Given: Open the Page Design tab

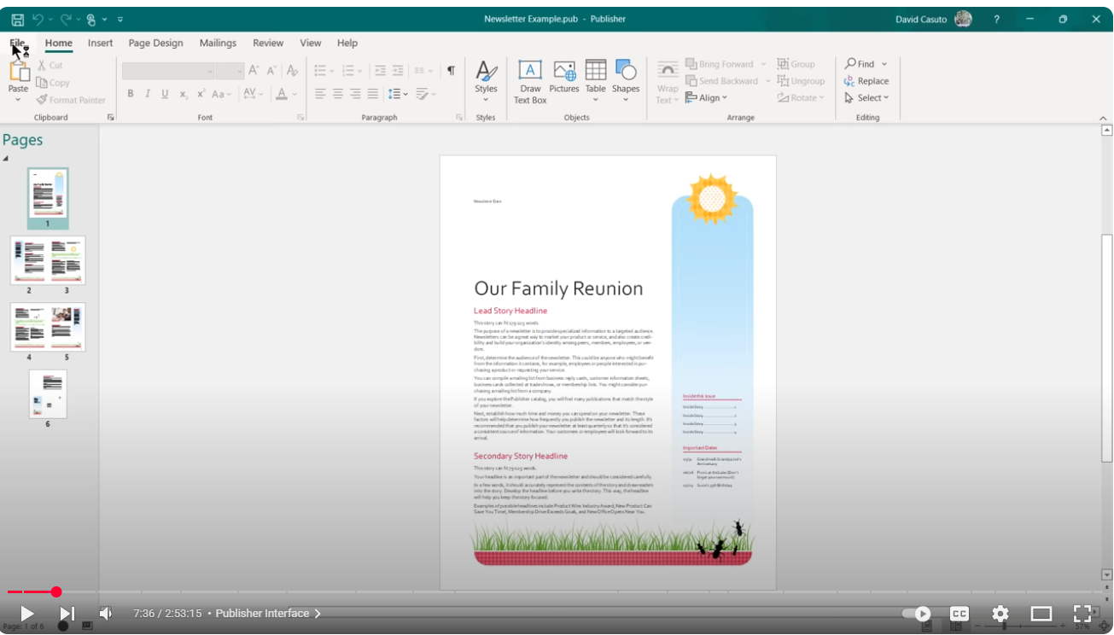Looking at the screenshot, I should (x=155, y=43).
